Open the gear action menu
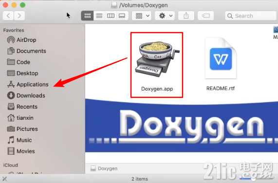 [x=165, y=16]
